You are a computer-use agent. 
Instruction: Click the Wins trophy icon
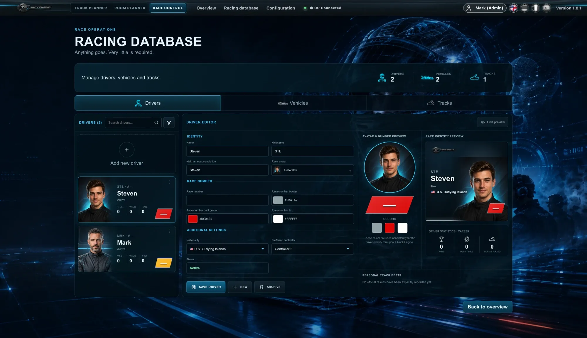pos(441,239)
